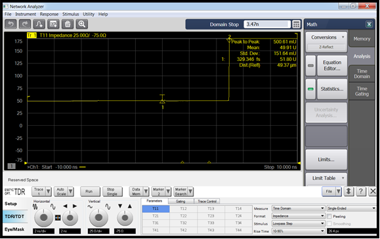Select the T33 parameter cell
Image resolution: width=380 pixels, height=239 pixels.
pyautogui.click(x=211, y=223)
